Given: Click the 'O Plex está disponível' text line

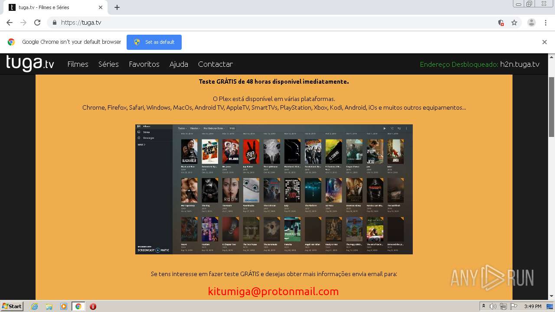Looking at the screenshot, I should point(274,99).
